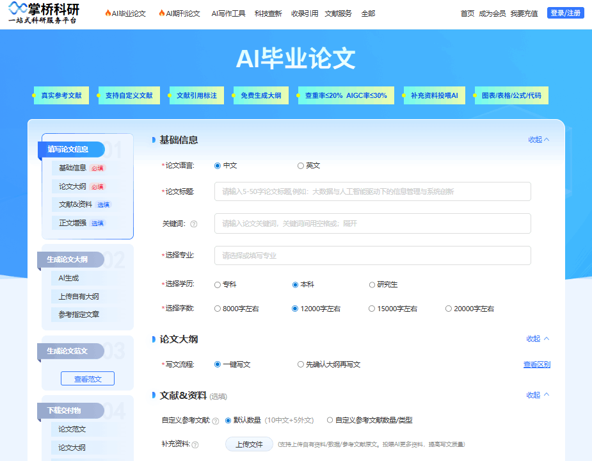Open 全部 menu item
Viewport: 592px width, 461px height.
pos(368,13)
